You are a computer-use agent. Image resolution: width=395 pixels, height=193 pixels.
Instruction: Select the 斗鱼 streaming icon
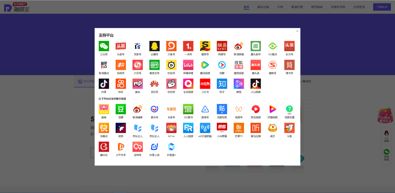pyautogui.click(x=289, y=128)
